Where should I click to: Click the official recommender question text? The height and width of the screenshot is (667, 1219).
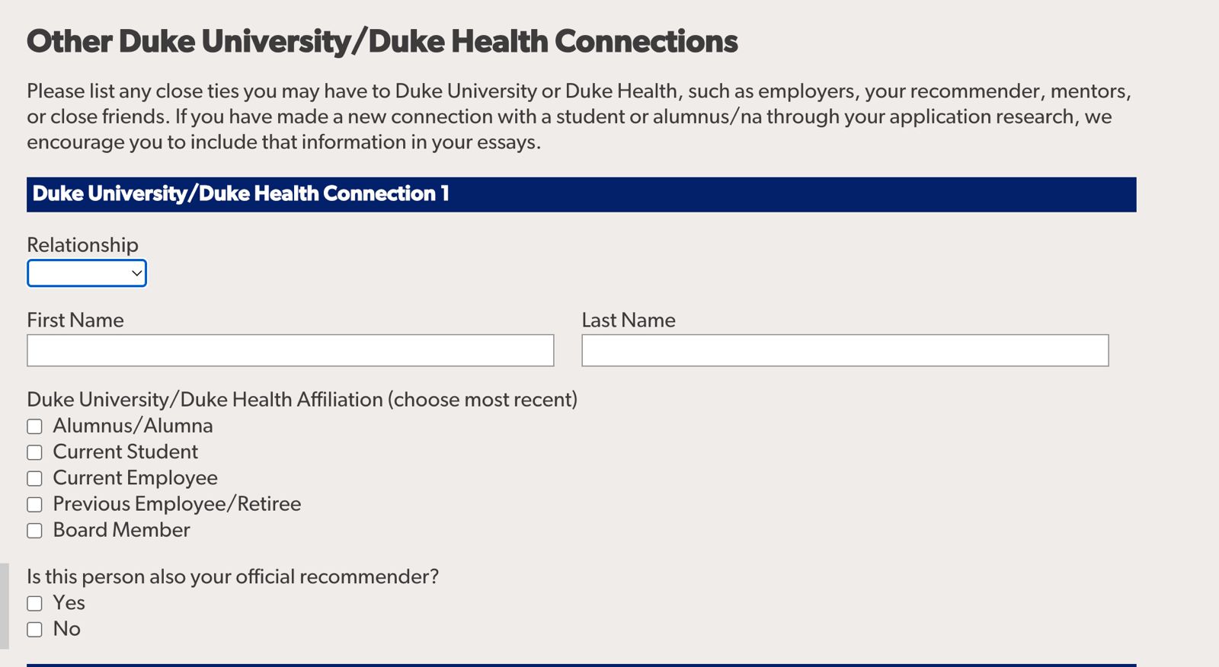tap(232, 577)
